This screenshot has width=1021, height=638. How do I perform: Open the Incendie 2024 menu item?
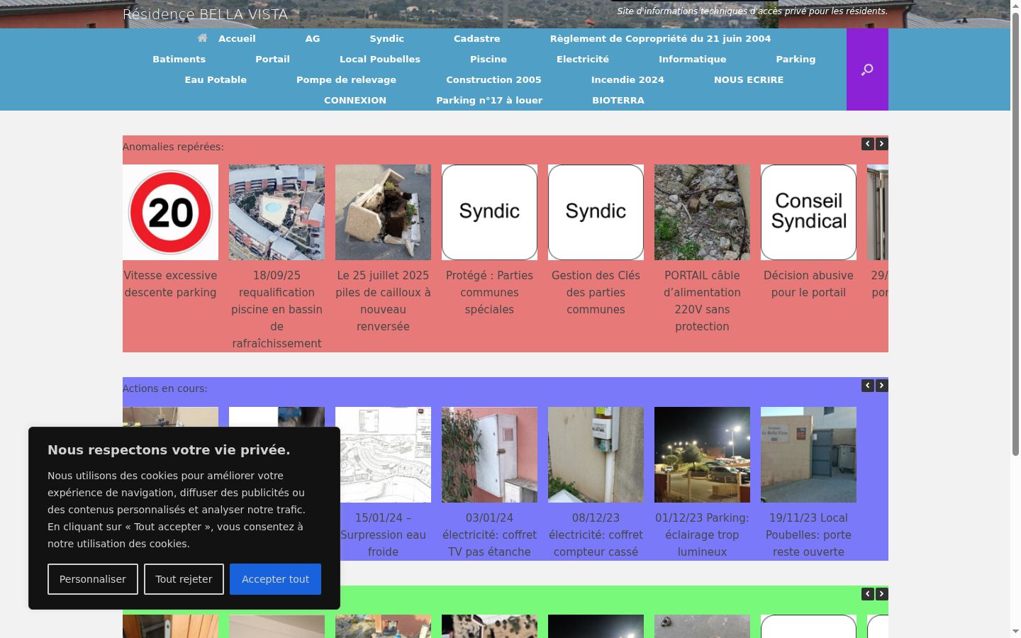tap(627, 80)
